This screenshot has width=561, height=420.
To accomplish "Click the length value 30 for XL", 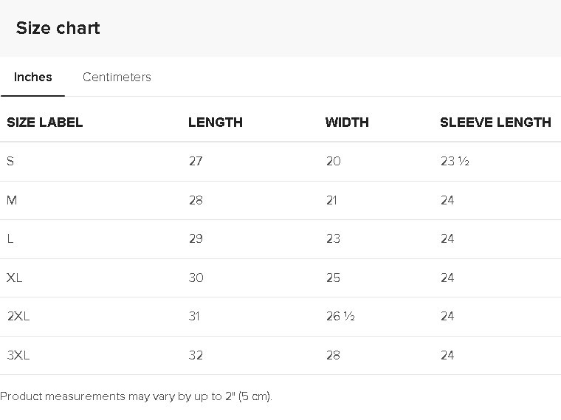I will click(x=196, y=278).
